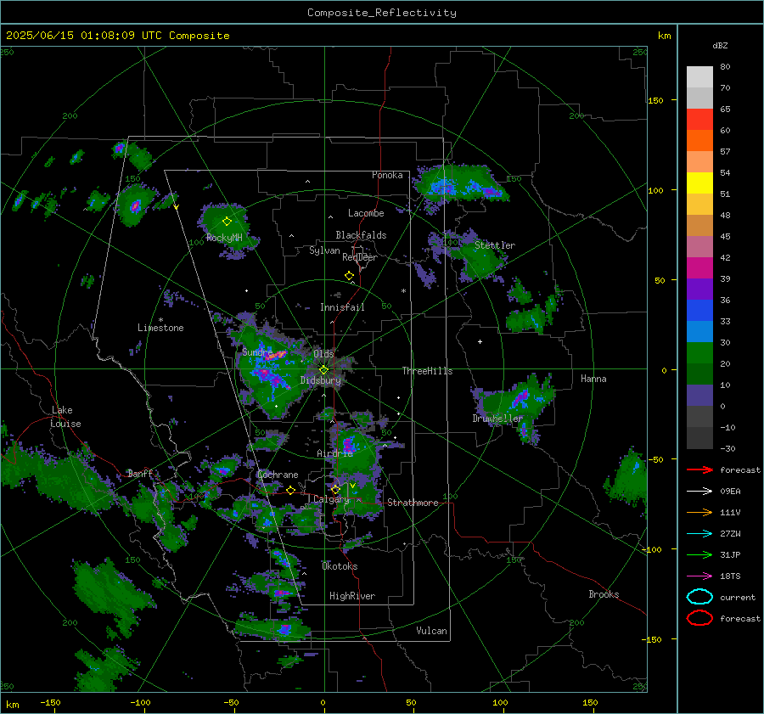Click the Blackfalds city label
Viewport: 764px width, 714px height.
361,235
